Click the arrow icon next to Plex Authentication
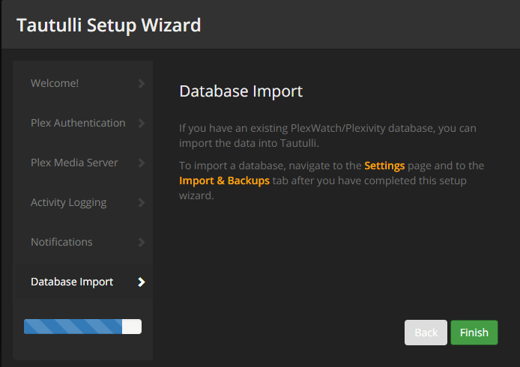Image resolution: width=520 pixels, height=367 pixels. tap(142, 123)
